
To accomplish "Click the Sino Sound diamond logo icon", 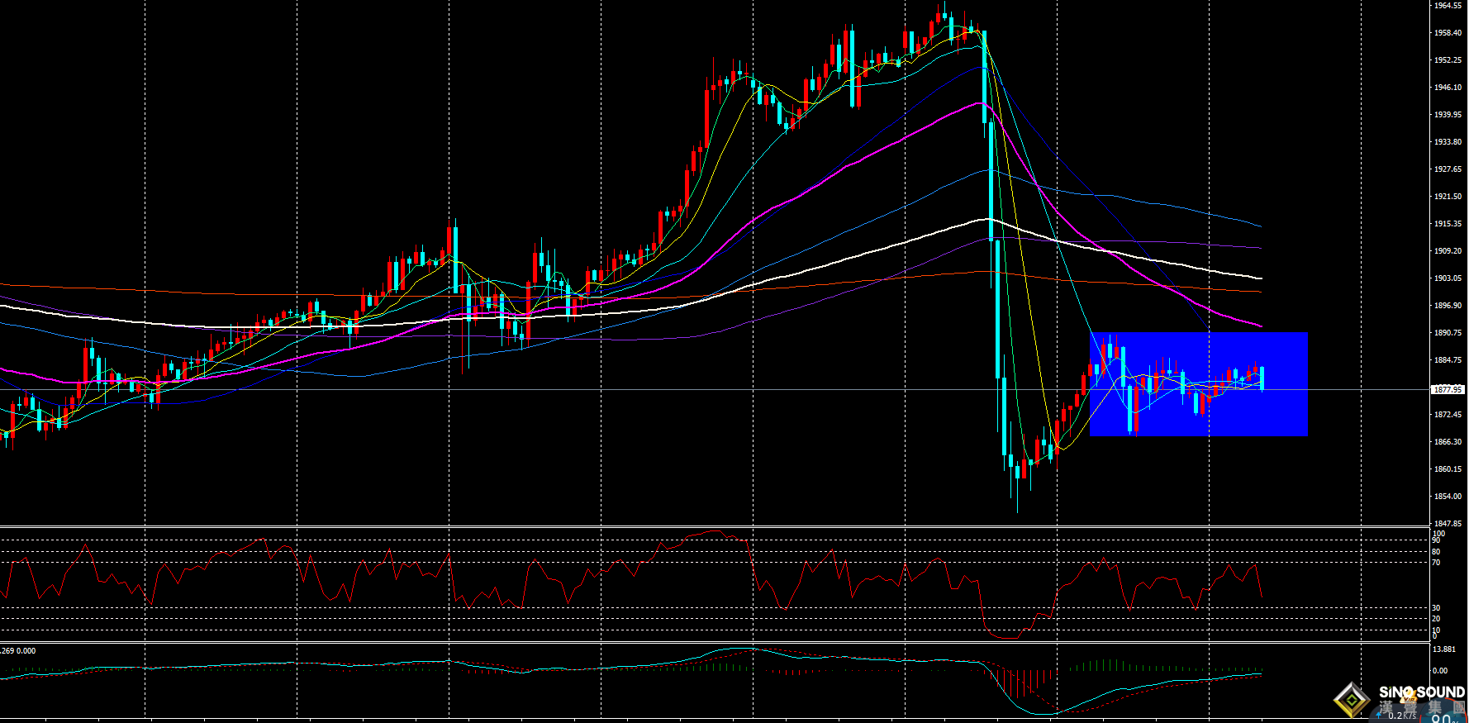I will point(1352,700).
